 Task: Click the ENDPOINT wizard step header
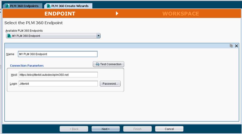(x=60, y=13)
